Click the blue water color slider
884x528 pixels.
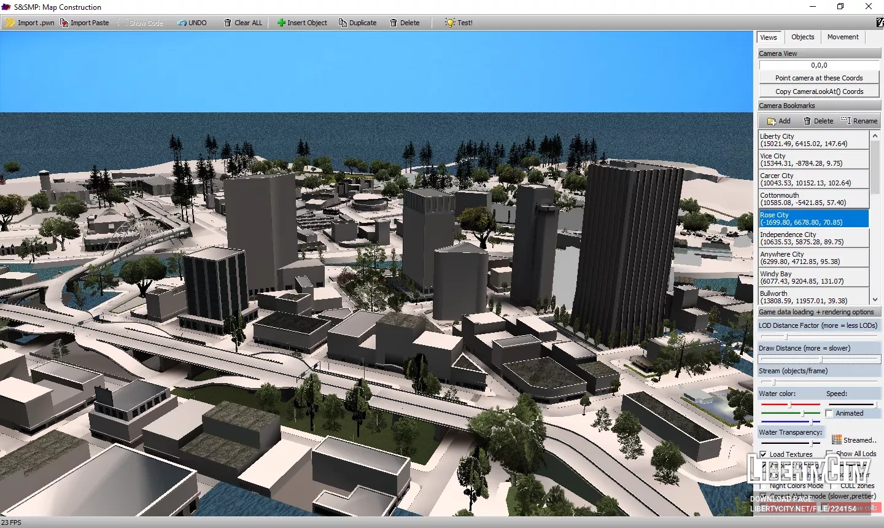[791, 422]
